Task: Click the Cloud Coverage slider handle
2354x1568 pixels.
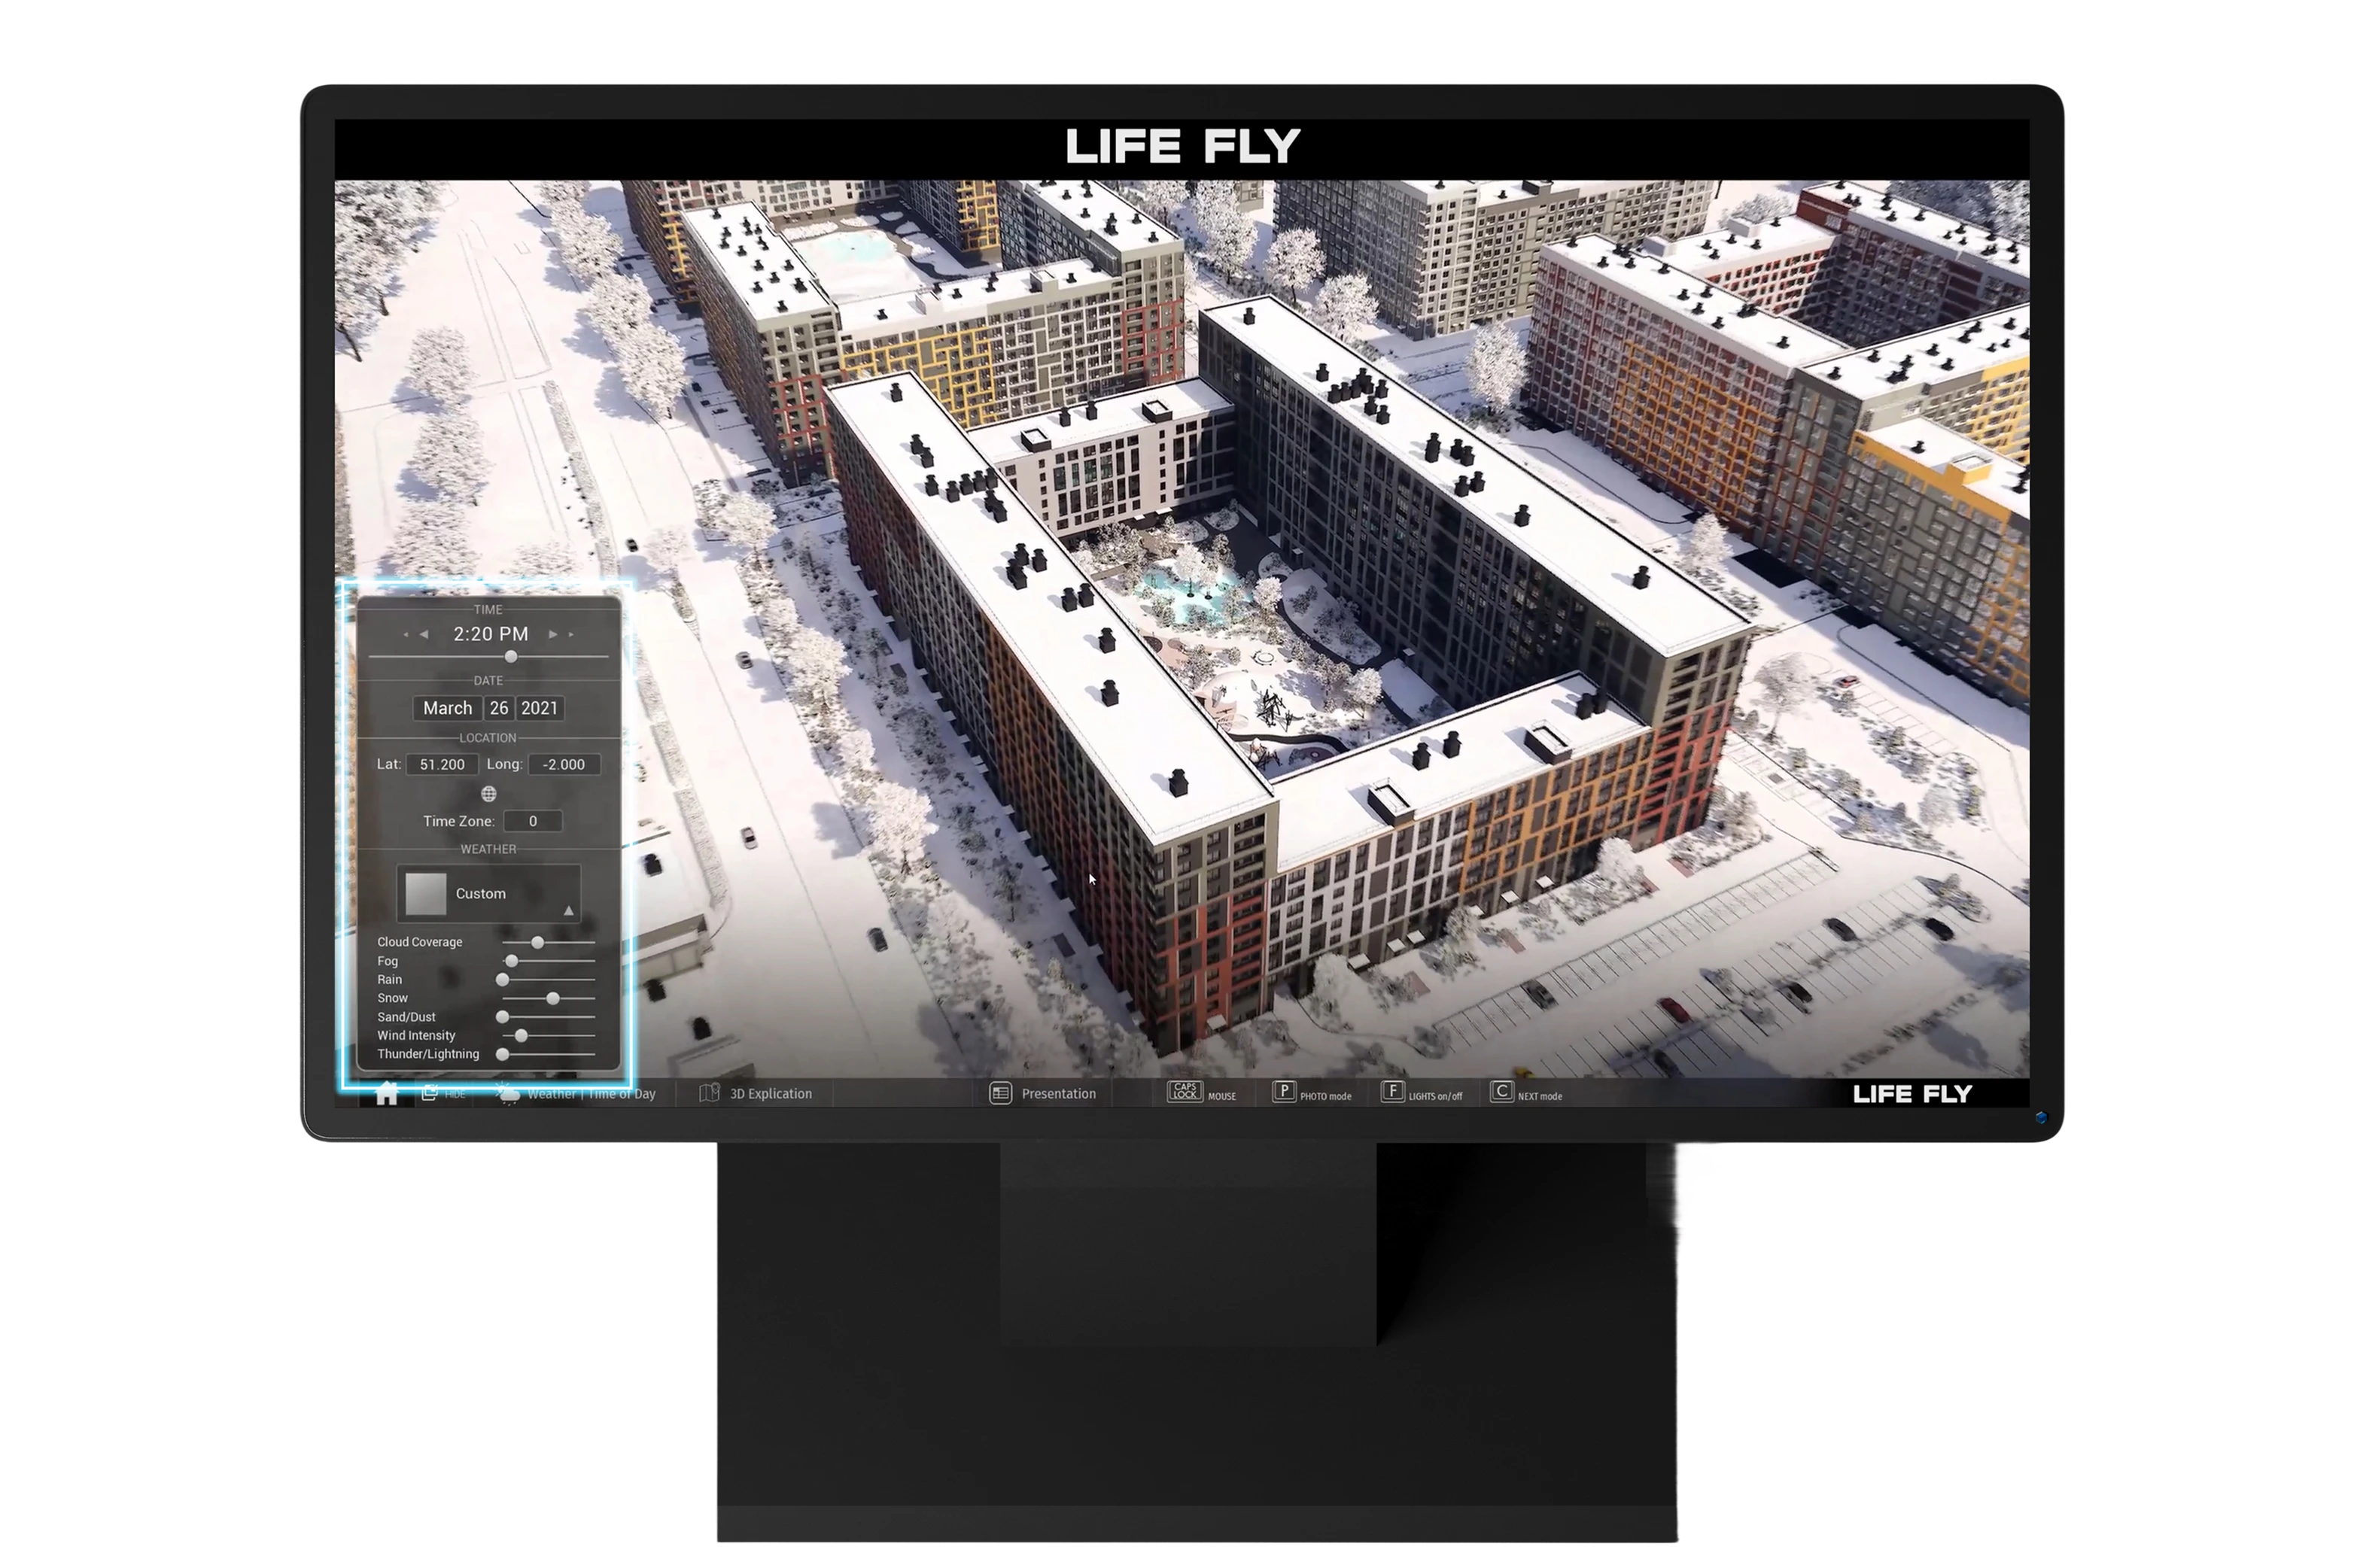Action: coord(538,942)
